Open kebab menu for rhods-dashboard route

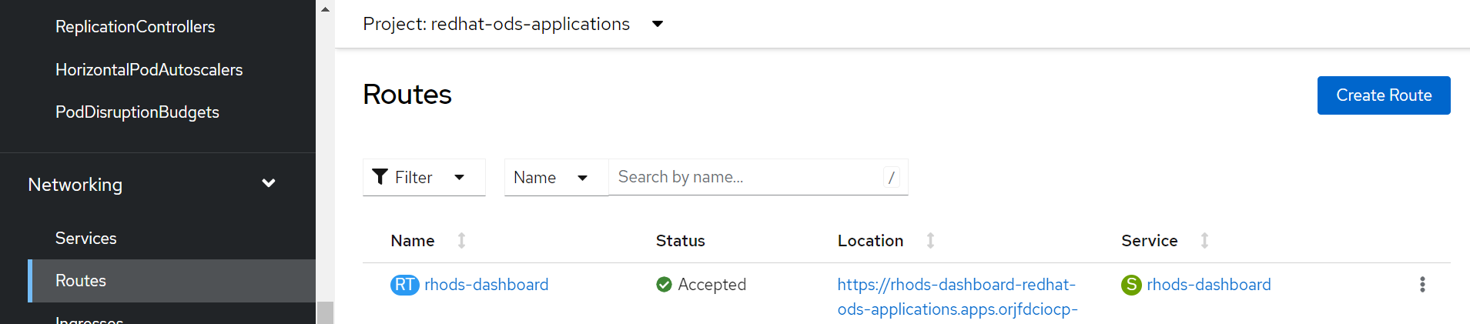[1421, 285]
